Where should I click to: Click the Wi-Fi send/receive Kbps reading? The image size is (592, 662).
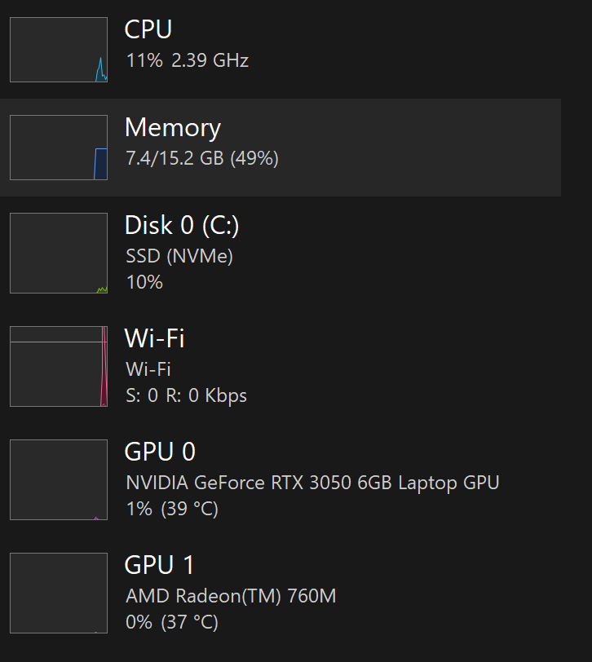point(186,395)
